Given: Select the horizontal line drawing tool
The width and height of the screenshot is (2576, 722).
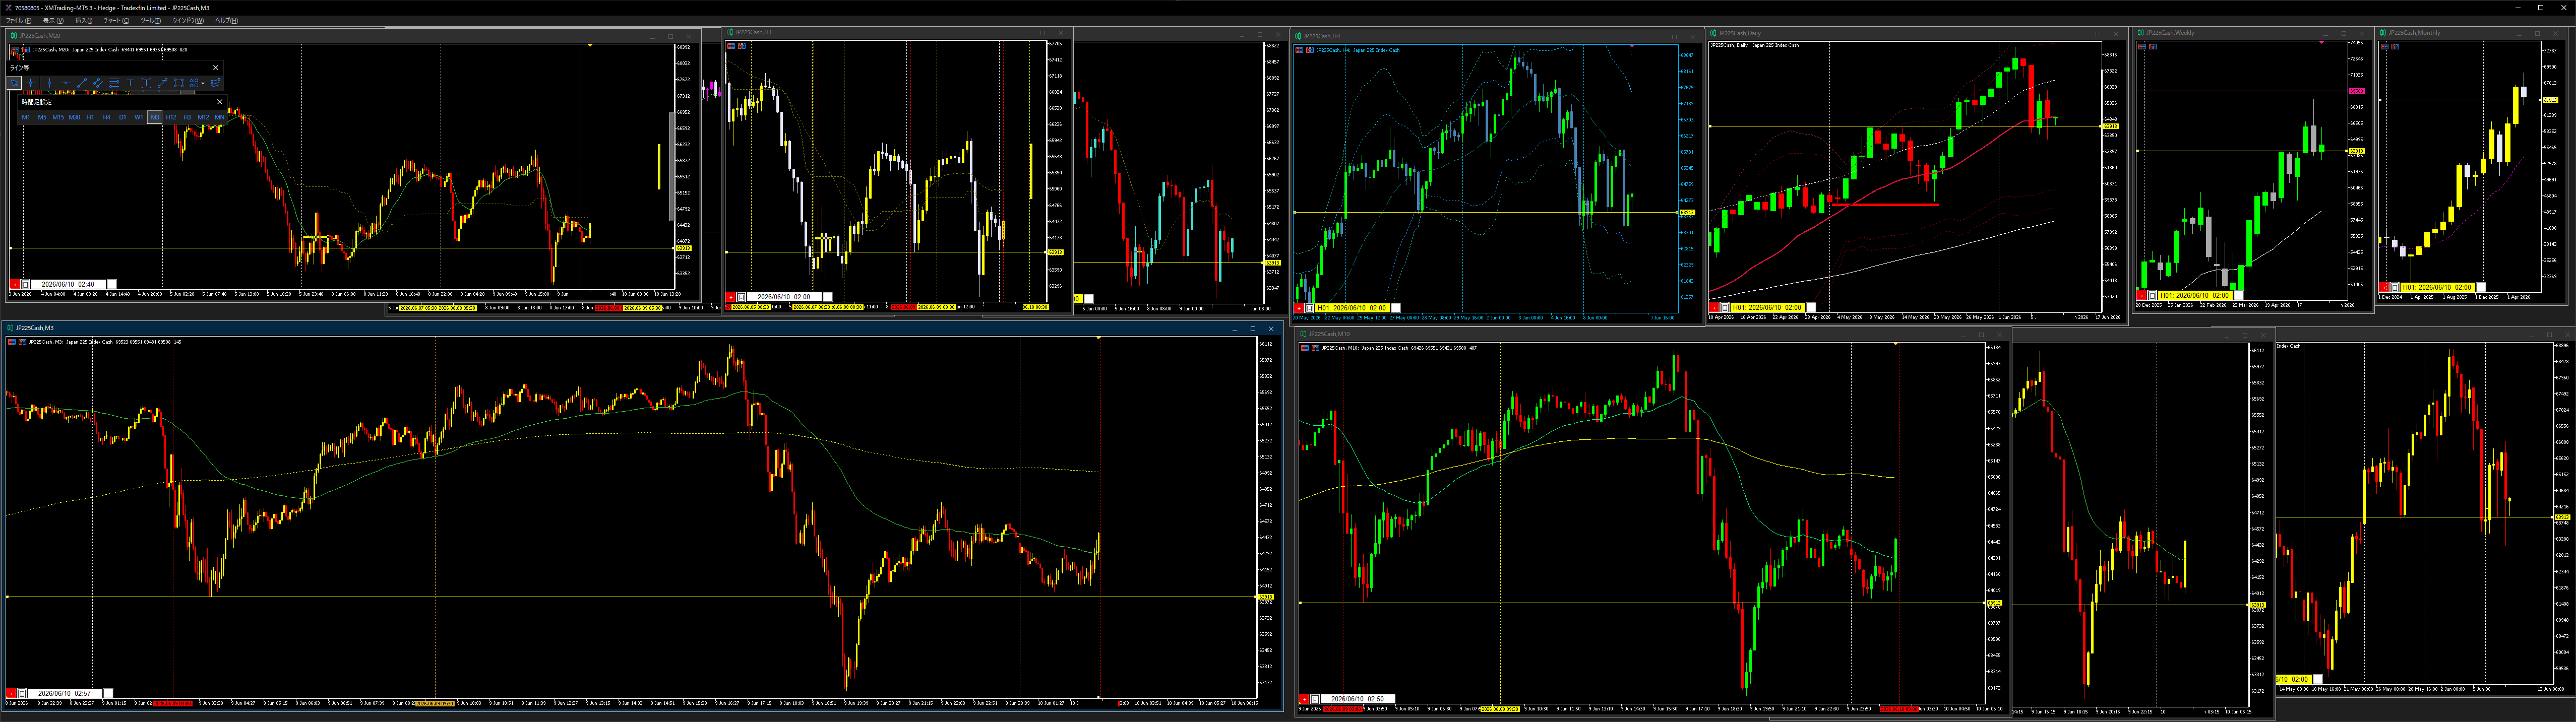Looking at the screenshot, I should click(x=66, y=83).
